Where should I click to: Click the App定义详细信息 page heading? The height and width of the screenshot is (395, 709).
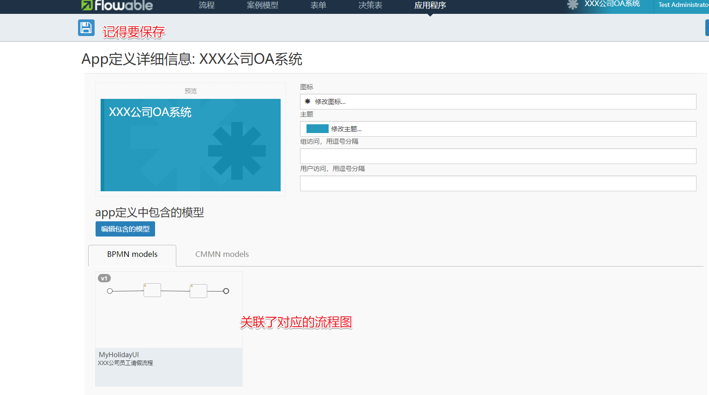point(192,59)
